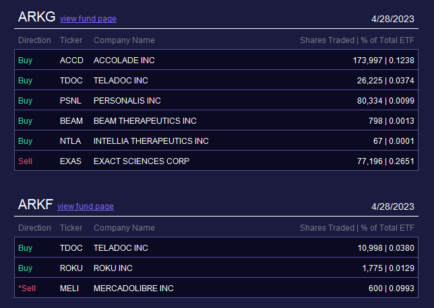434x308 pixels.
Task: Select the ACCD ticker cell
Action: point(71,61)
